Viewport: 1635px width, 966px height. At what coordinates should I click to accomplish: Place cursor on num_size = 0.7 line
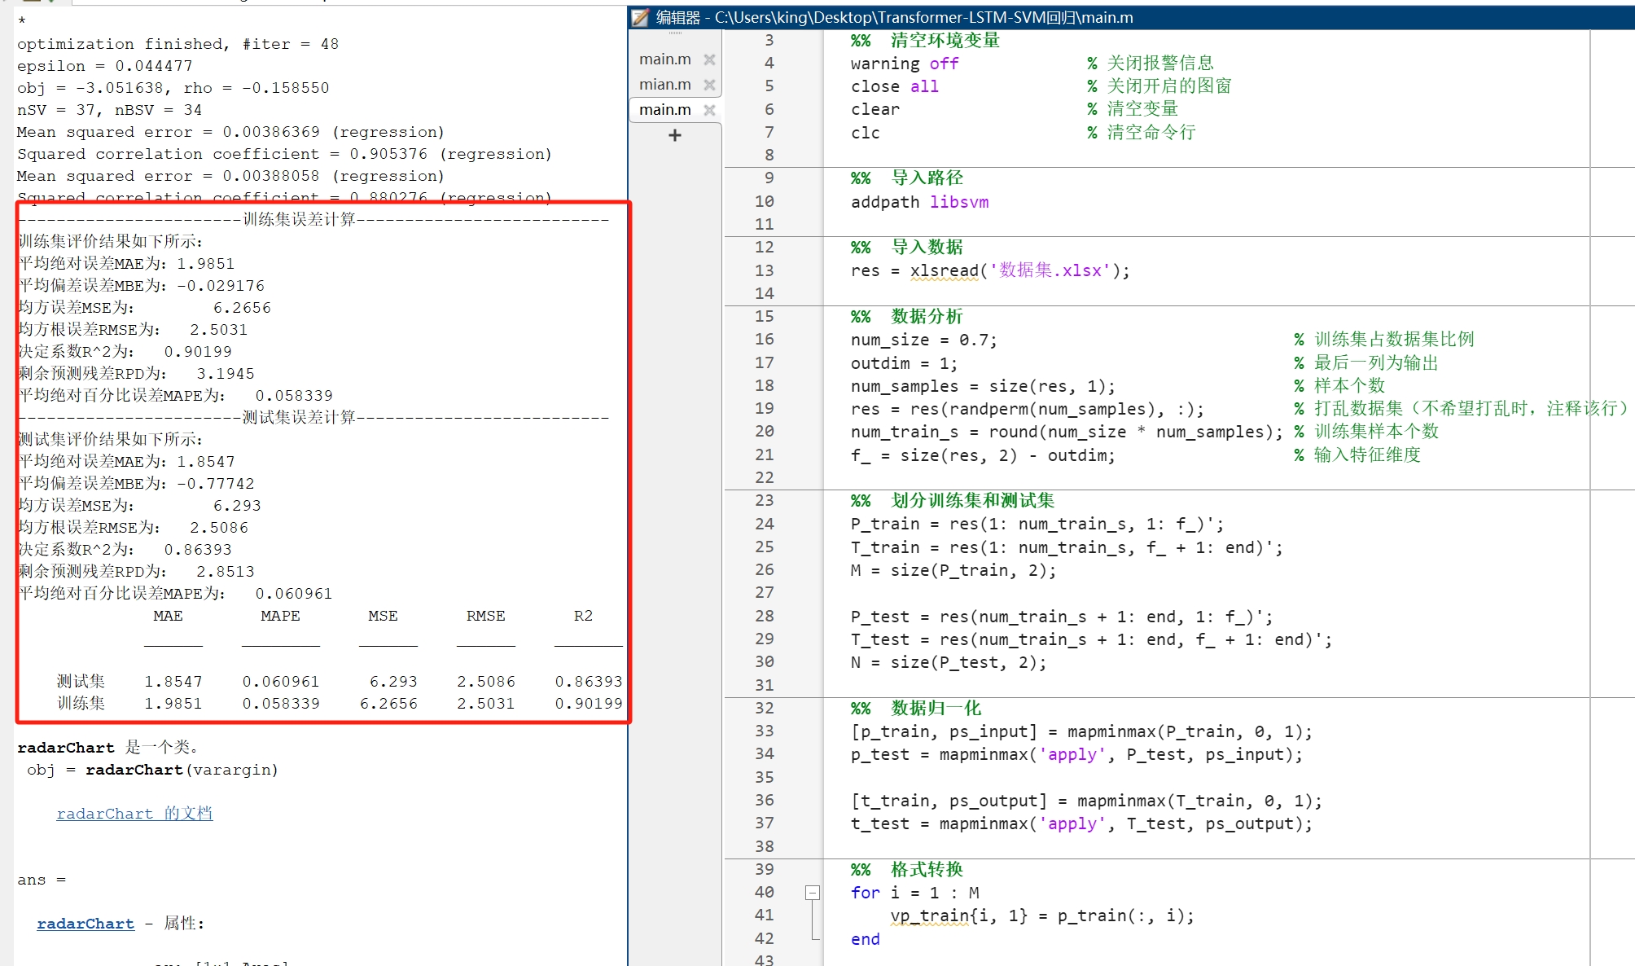(x=923, y=340)
